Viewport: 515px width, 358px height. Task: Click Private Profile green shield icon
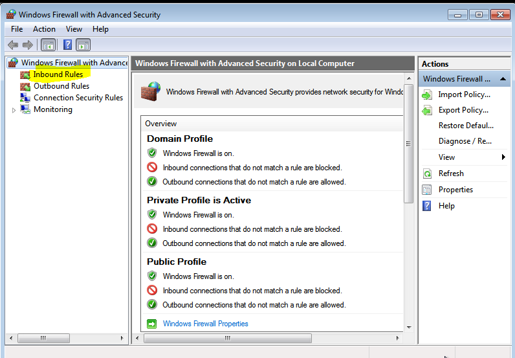click(x=152, y=214)
